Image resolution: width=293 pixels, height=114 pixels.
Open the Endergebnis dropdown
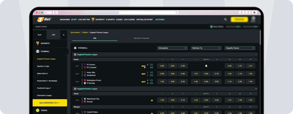(x=172, y=48)
